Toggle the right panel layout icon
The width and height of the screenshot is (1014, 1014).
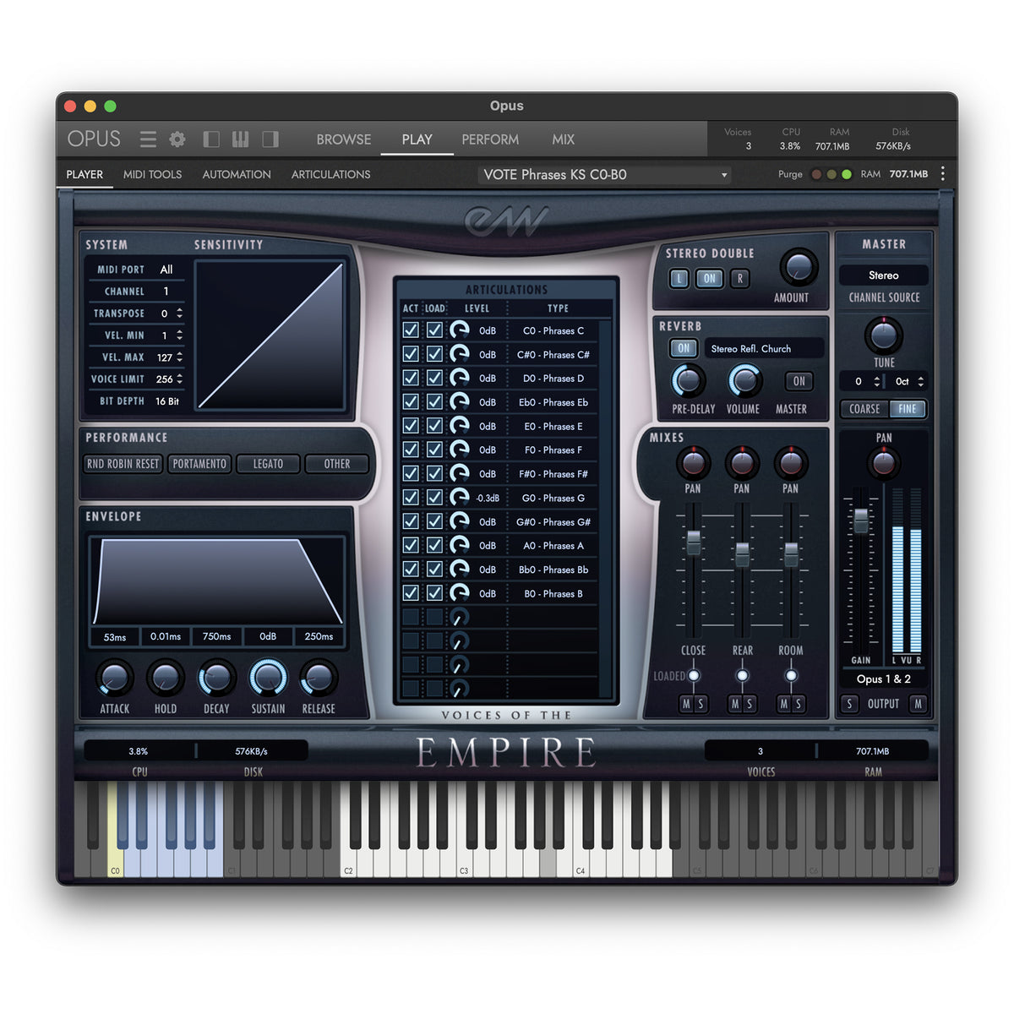click(270, 139)
